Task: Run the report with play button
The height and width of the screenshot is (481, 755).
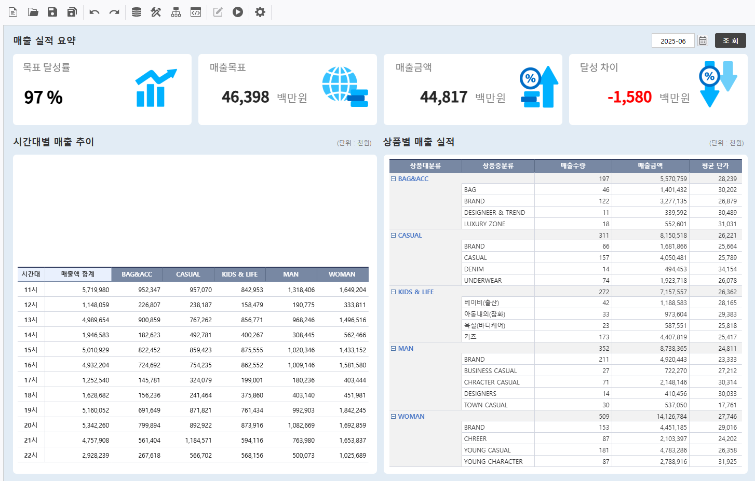Action: click(x=238, y=12)
